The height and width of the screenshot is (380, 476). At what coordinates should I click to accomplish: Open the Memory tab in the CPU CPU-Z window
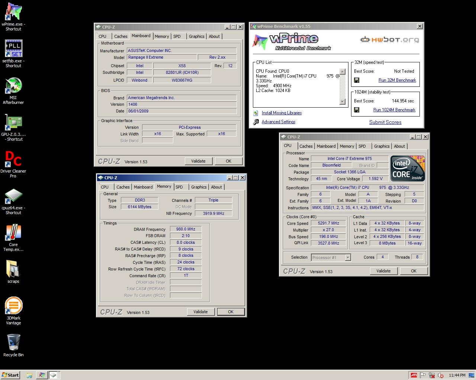click(347, 146)
